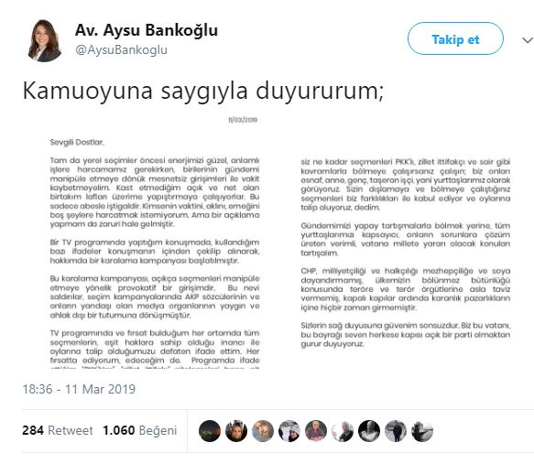The image size is (534, 464).
Task: Open the sixth liker's avatar
Action: [343, 431]
